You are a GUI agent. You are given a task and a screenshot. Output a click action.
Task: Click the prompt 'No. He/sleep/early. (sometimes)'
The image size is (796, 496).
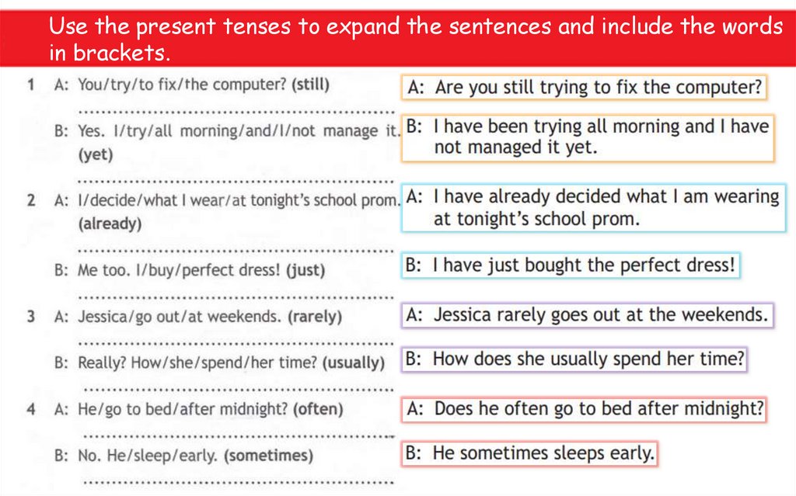pyautogui.click(x=195, y=455)
